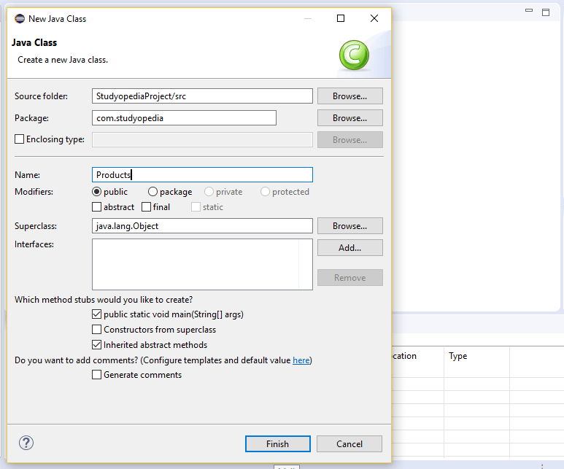
Task: Click the green Java class C icon
Action: coord(354,55)
